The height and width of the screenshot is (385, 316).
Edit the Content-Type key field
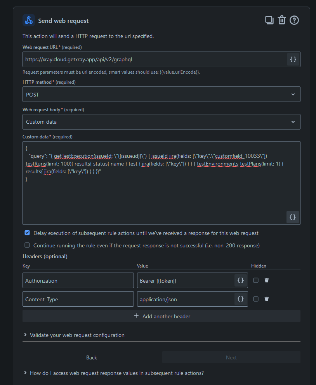click(78, 299)
